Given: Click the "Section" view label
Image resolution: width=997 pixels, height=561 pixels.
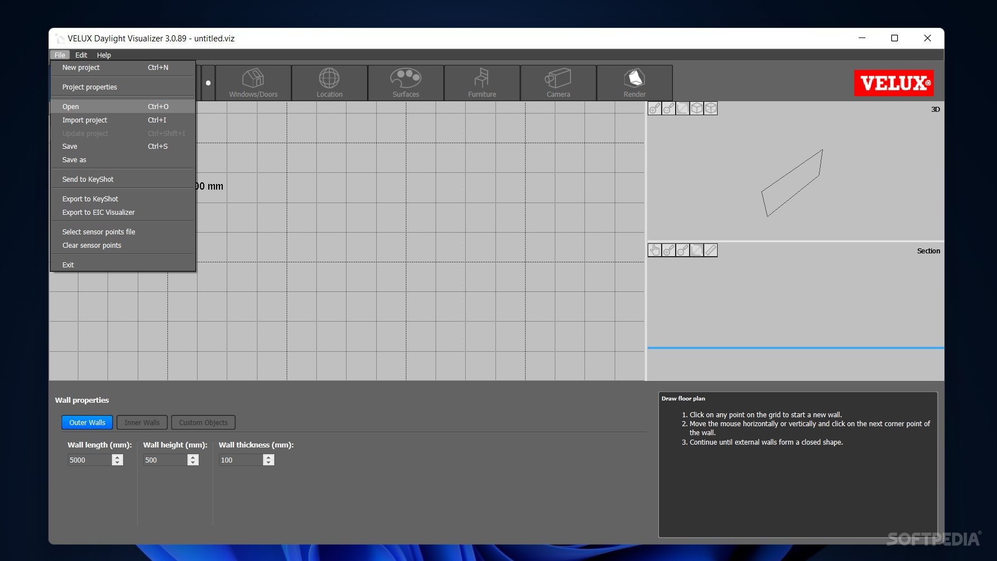Looking at the screenshot, I should (x=928, y=251).
